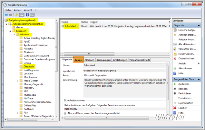The width and height of the screenshot is (205, 130).
Task: Switch to the Bedingungen tab
Action: coord(103,60)
